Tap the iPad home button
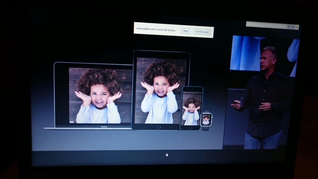The image size is (318, 179). (x=159, y=127)
